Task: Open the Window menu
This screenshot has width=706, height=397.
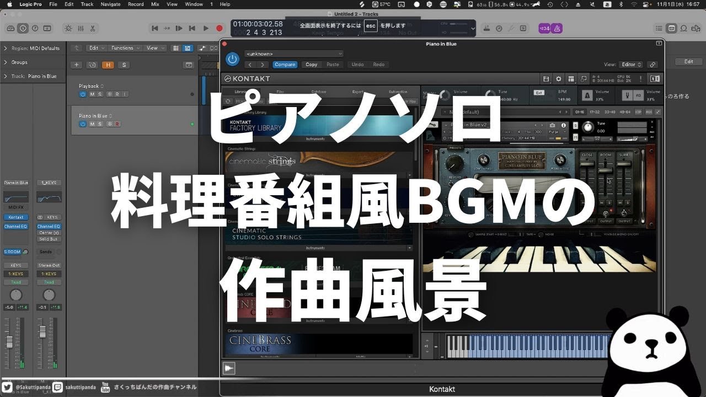Action: (194, 4)
